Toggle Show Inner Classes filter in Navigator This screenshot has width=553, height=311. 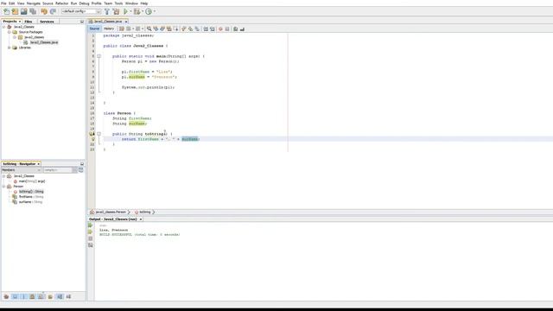[41, 296]
